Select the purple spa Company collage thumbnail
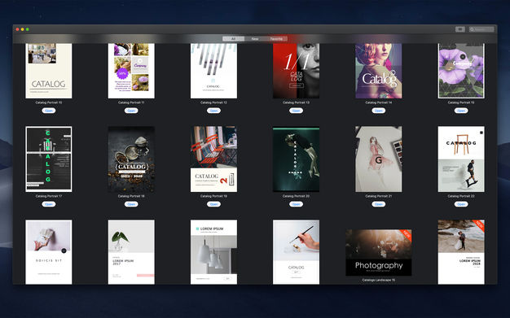This screenshot has height=318, width=510. pos(131,71)
